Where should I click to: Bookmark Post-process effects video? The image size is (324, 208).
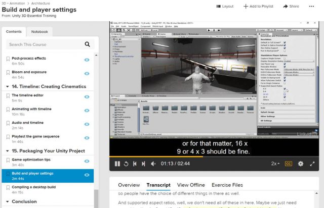pyautogui.click(x=8, y=59)
